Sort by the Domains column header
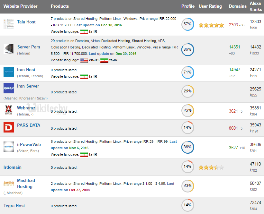This screenshot has height=214, width=264. tap(238, 6)
